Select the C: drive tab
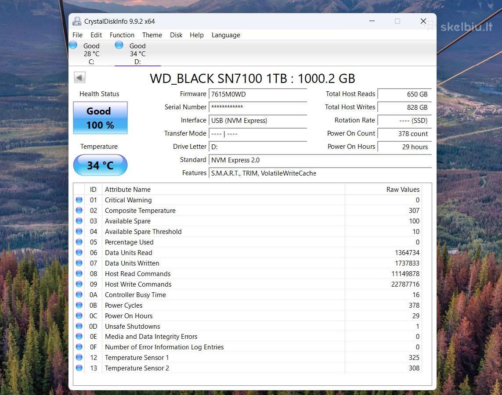The height and width of the screenshot is (395, 502). 91,54
